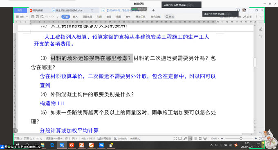
Task: Open the pen tool on right sidebar
Action: point(261,29)
